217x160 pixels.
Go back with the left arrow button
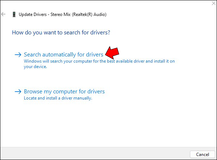(x=3, y=14)
